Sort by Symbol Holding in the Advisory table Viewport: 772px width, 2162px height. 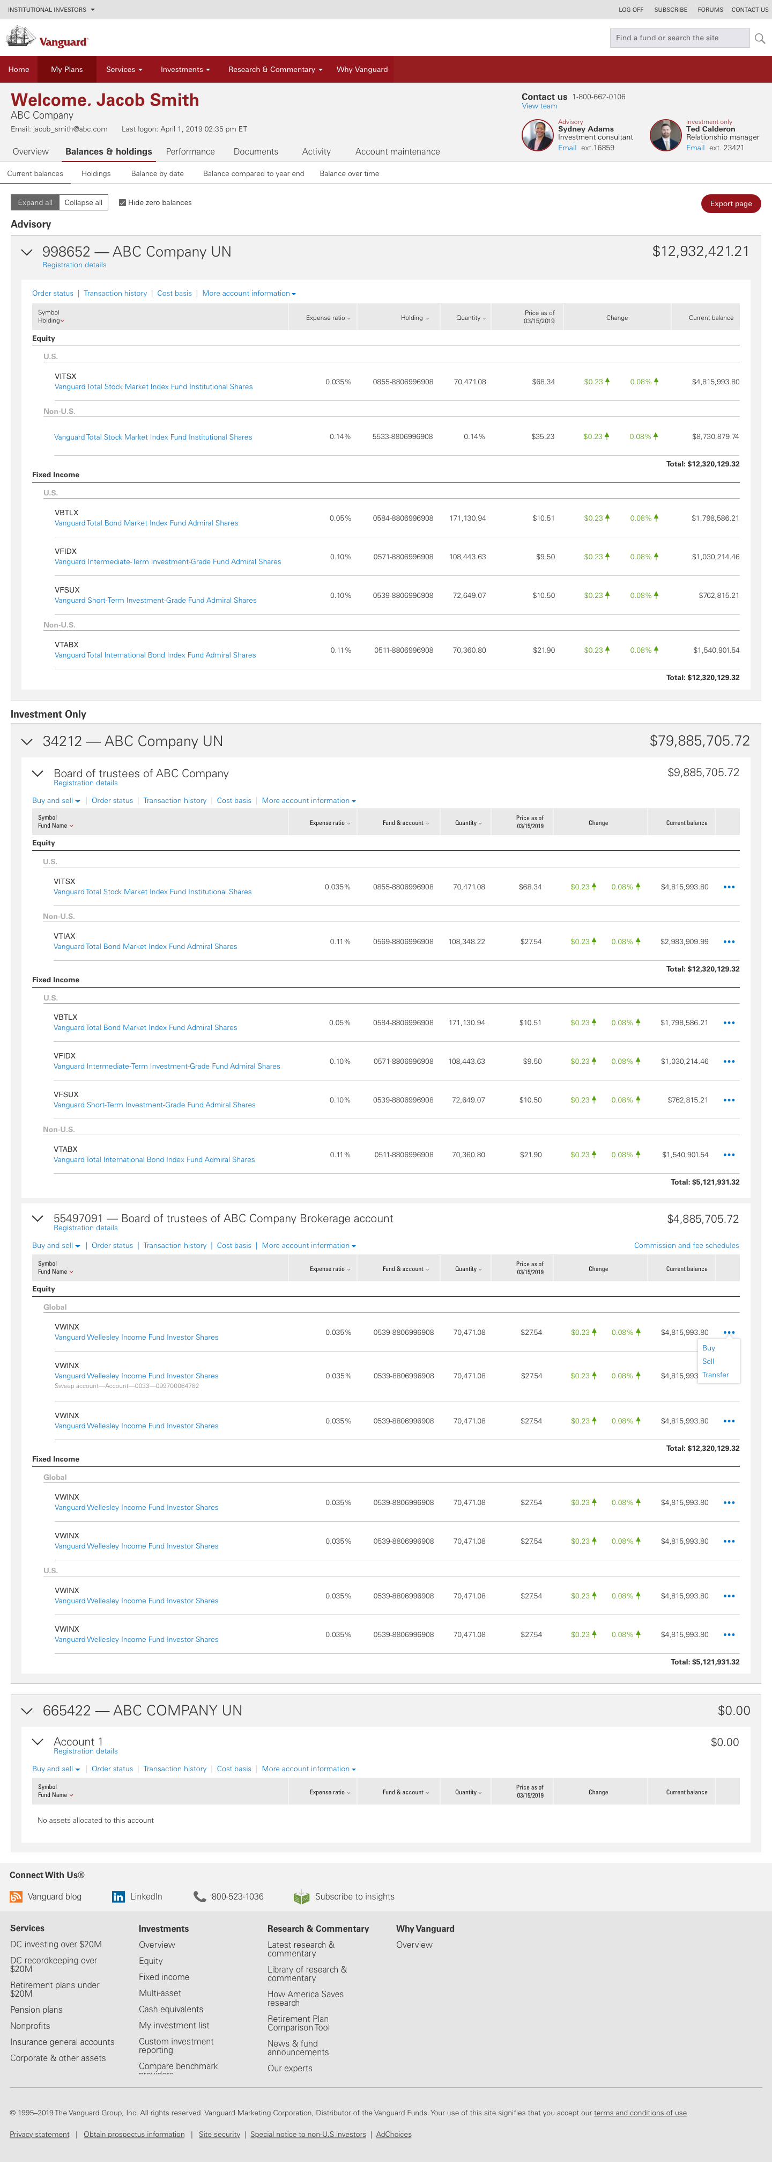(x=50, y=317)
